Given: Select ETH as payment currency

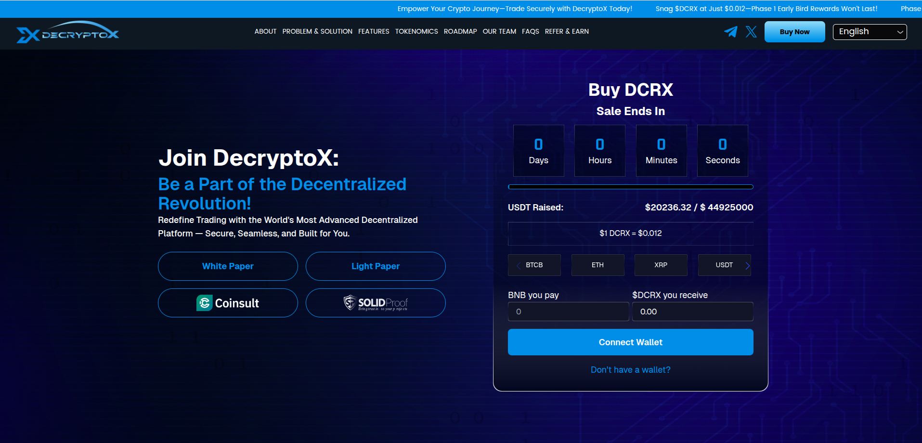Looking at the screenshot, I should click(x=597, y=265).
